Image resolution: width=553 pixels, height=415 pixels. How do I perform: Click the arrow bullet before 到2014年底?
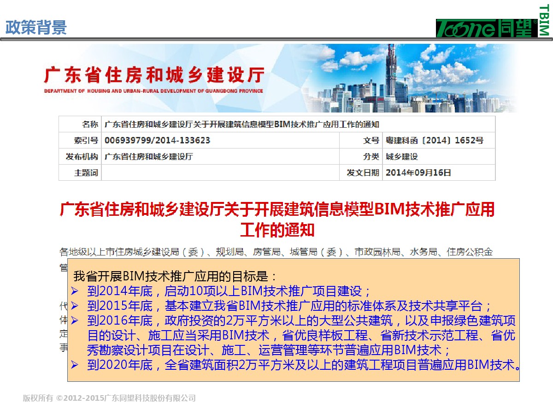tap(76, 291)
